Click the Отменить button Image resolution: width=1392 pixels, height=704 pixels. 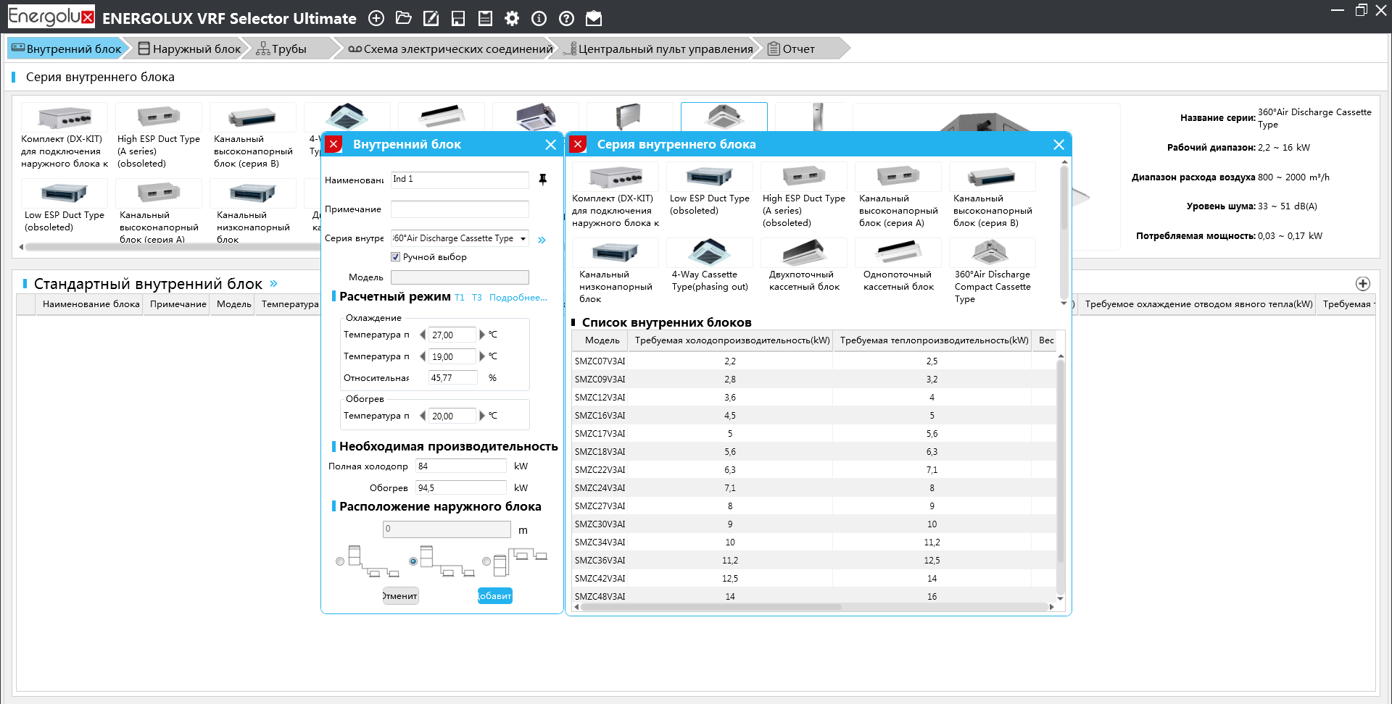pos(400,596)
